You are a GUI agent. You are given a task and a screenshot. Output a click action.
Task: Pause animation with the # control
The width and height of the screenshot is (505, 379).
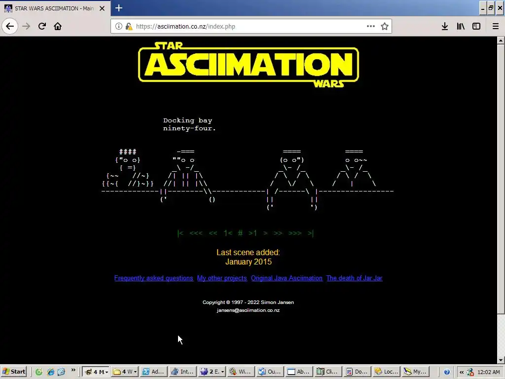[240, 233]
